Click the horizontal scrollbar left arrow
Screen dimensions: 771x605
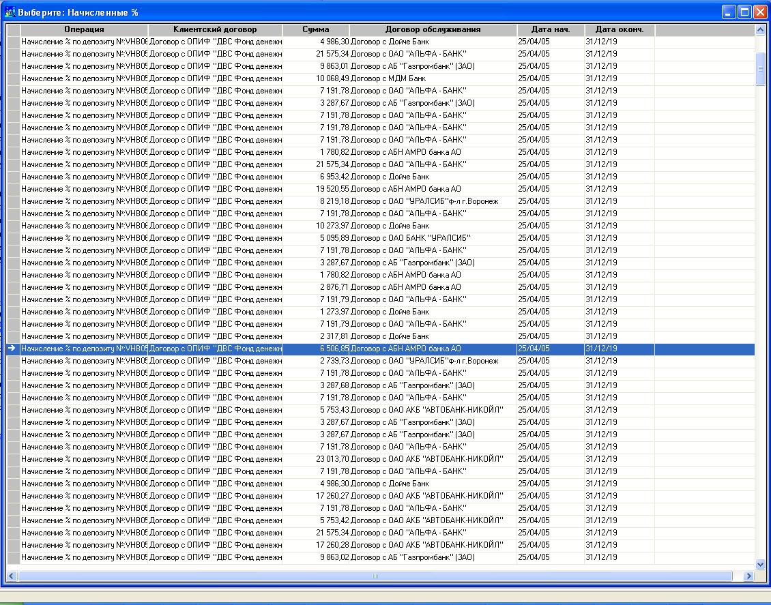[x=12, y=576]
